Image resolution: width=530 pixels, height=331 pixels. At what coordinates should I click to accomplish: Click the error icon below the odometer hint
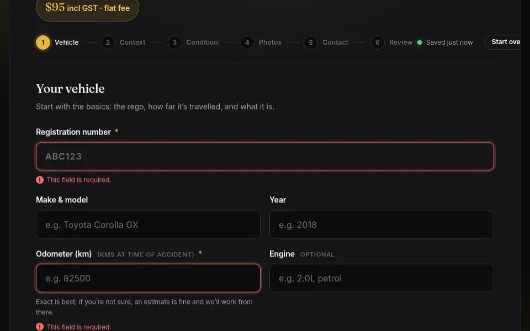click(x=40, y=327)
